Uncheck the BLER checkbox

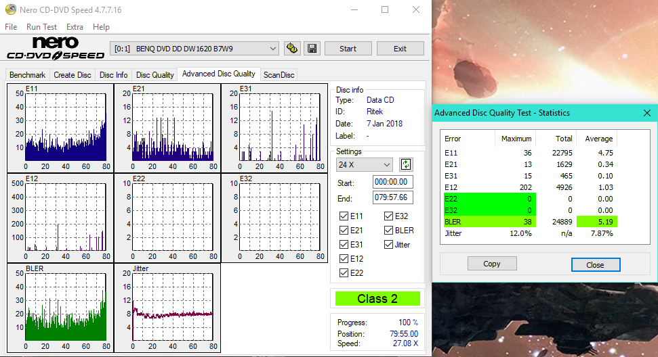tap(388, 230)
